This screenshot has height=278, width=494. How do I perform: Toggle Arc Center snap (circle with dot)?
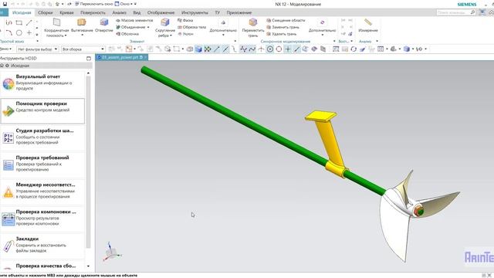(x=270, y=49)
